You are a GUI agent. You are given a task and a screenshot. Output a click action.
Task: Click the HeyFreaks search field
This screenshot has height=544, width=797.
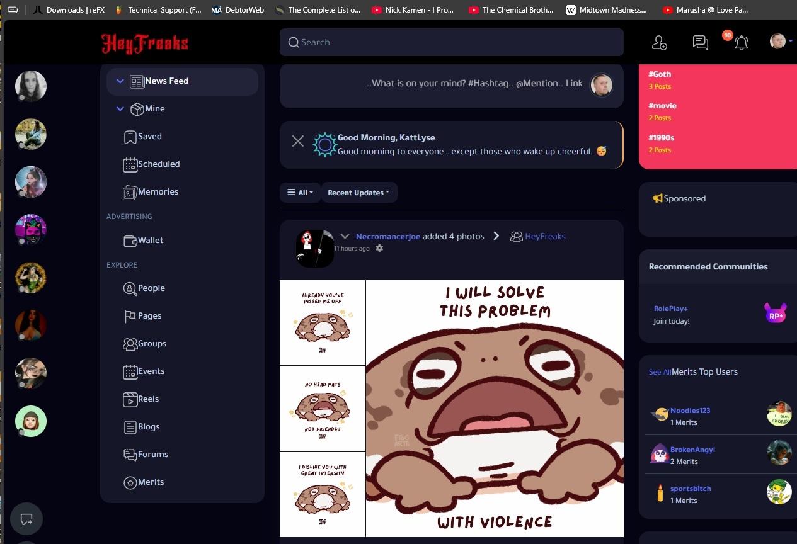pos(451,42)
